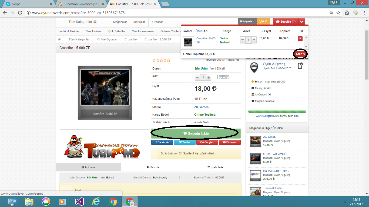Open the Sepetim (1) cart button

(x=286, y=22)
